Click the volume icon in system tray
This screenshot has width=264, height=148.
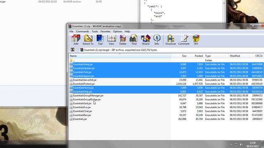point(241,144)
